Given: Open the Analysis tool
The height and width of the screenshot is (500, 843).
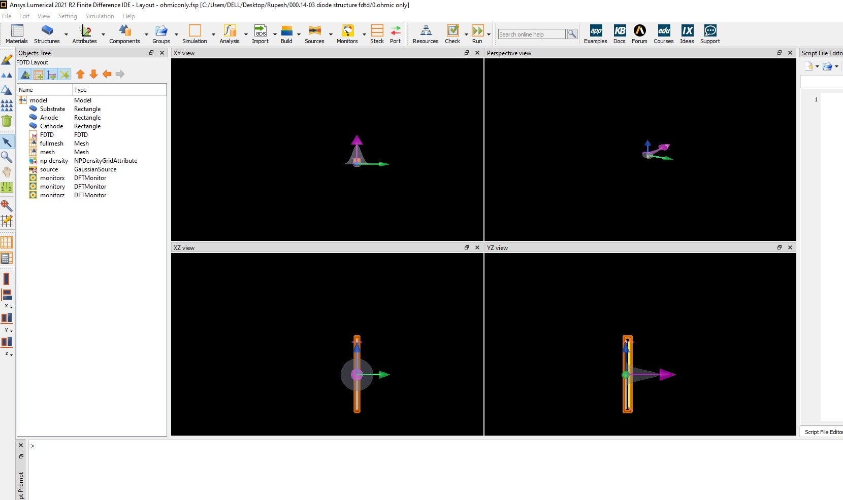Looking at the screenshot, I should (230, 34).
